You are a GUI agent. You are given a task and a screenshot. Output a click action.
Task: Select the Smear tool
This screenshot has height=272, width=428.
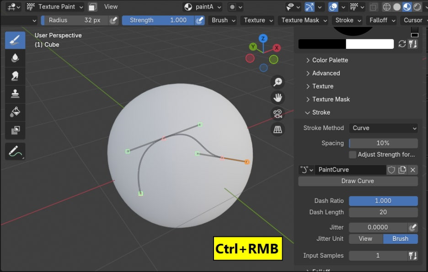pyautogui.click(x=15, y=76)
